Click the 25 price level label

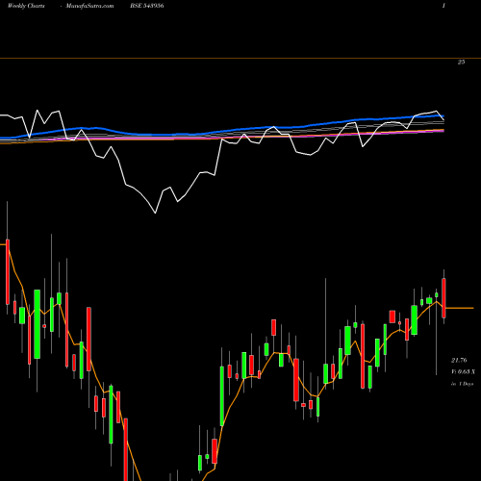(x=461, y=63)
